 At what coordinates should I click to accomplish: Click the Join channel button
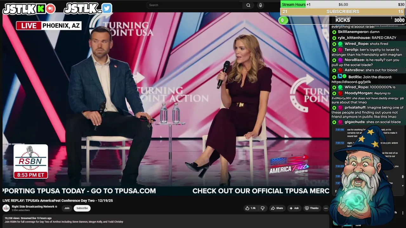tap(67, 208)
